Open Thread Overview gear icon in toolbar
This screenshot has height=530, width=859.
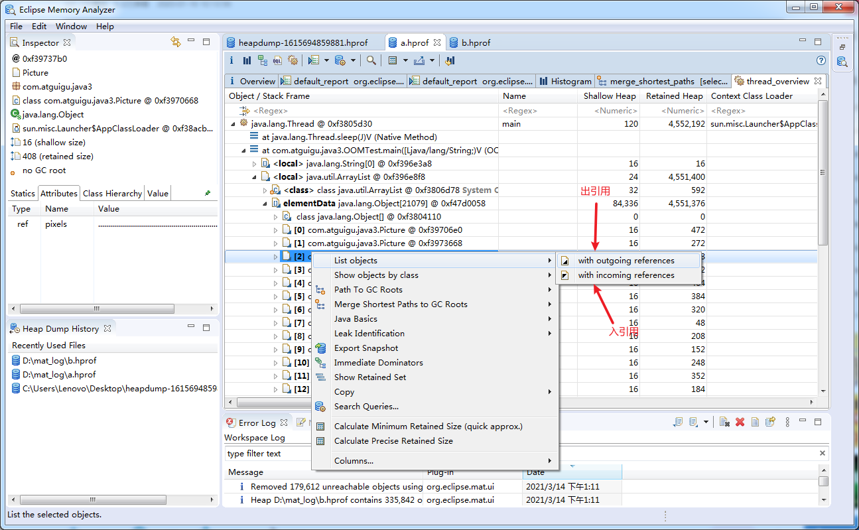[x=293, y=60]
